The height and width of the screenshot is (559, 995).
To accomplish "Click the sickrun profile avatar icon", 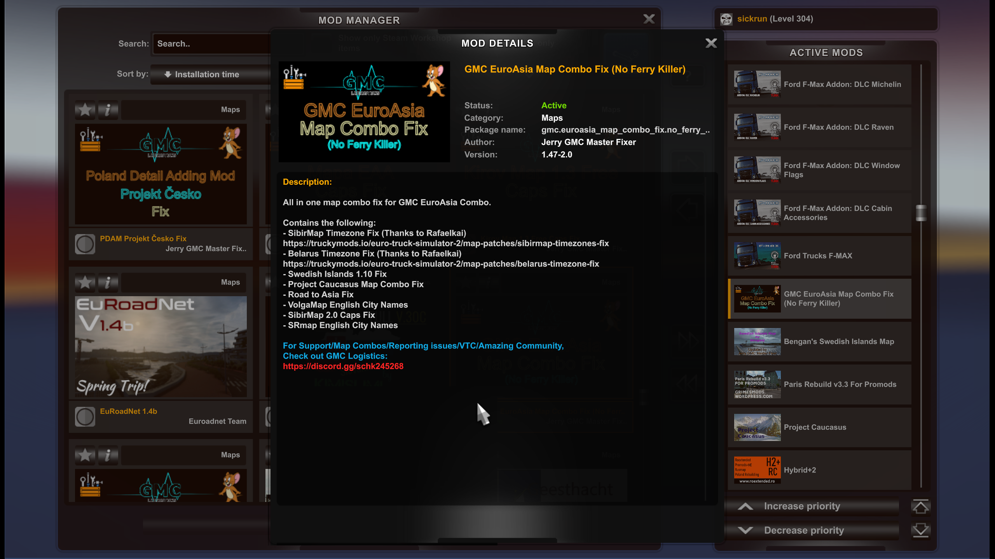I will (x=726, y=19).
